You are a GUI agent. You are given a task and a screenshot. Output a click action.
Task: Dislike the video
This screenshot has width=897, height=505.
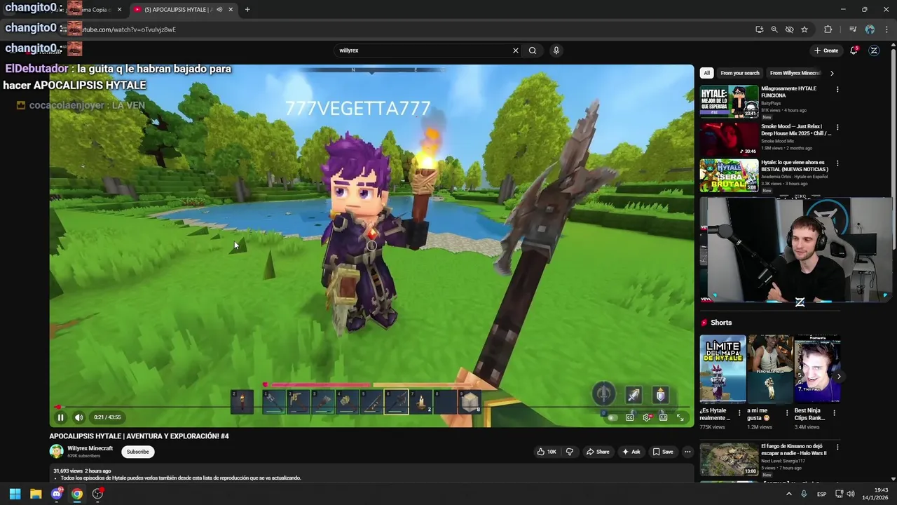[569, 452]
